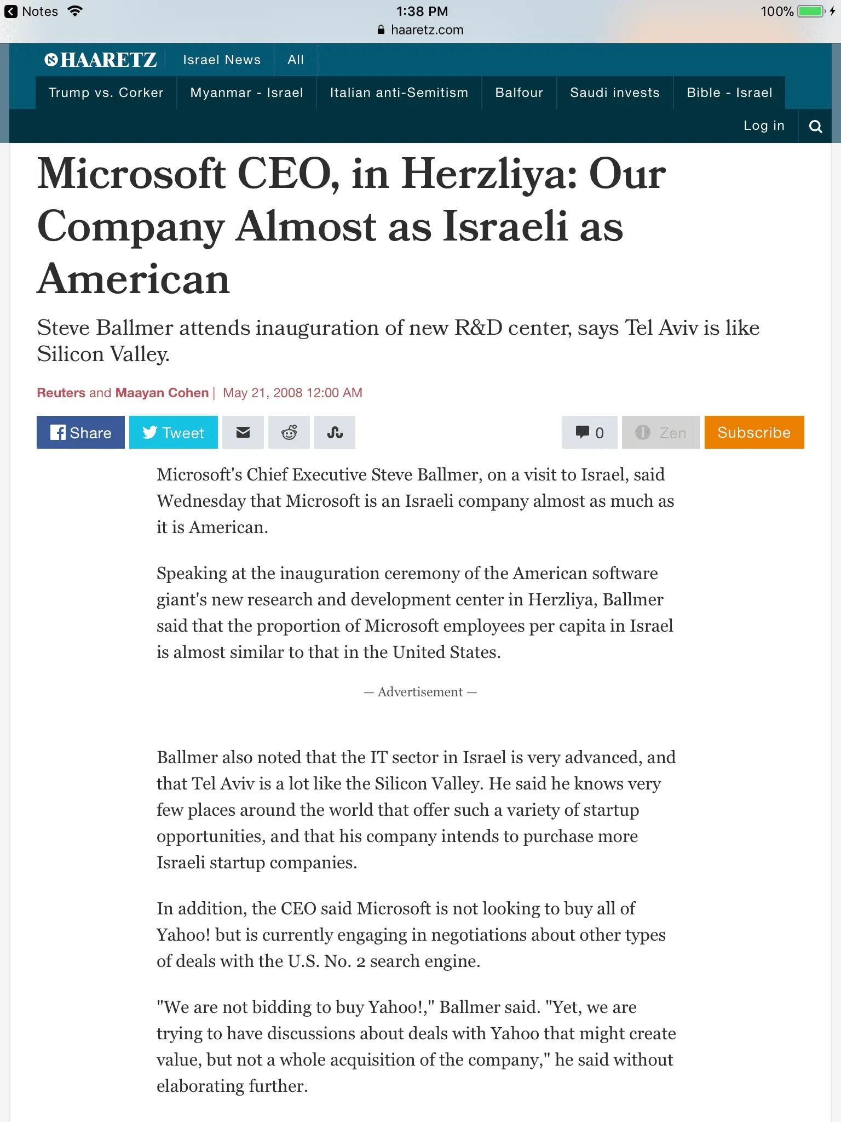Share article on Facebook
The image size is (841, 1122).
(80, 433)
